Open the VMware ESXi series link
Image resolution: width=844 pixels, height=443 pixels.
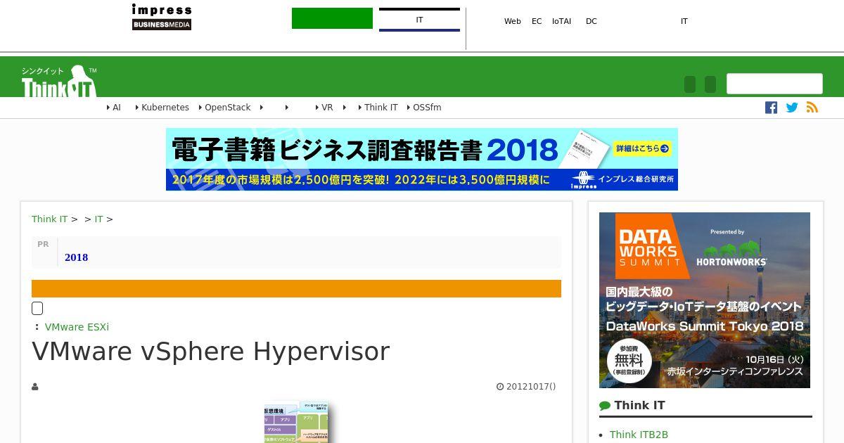[x=77, y=327]
